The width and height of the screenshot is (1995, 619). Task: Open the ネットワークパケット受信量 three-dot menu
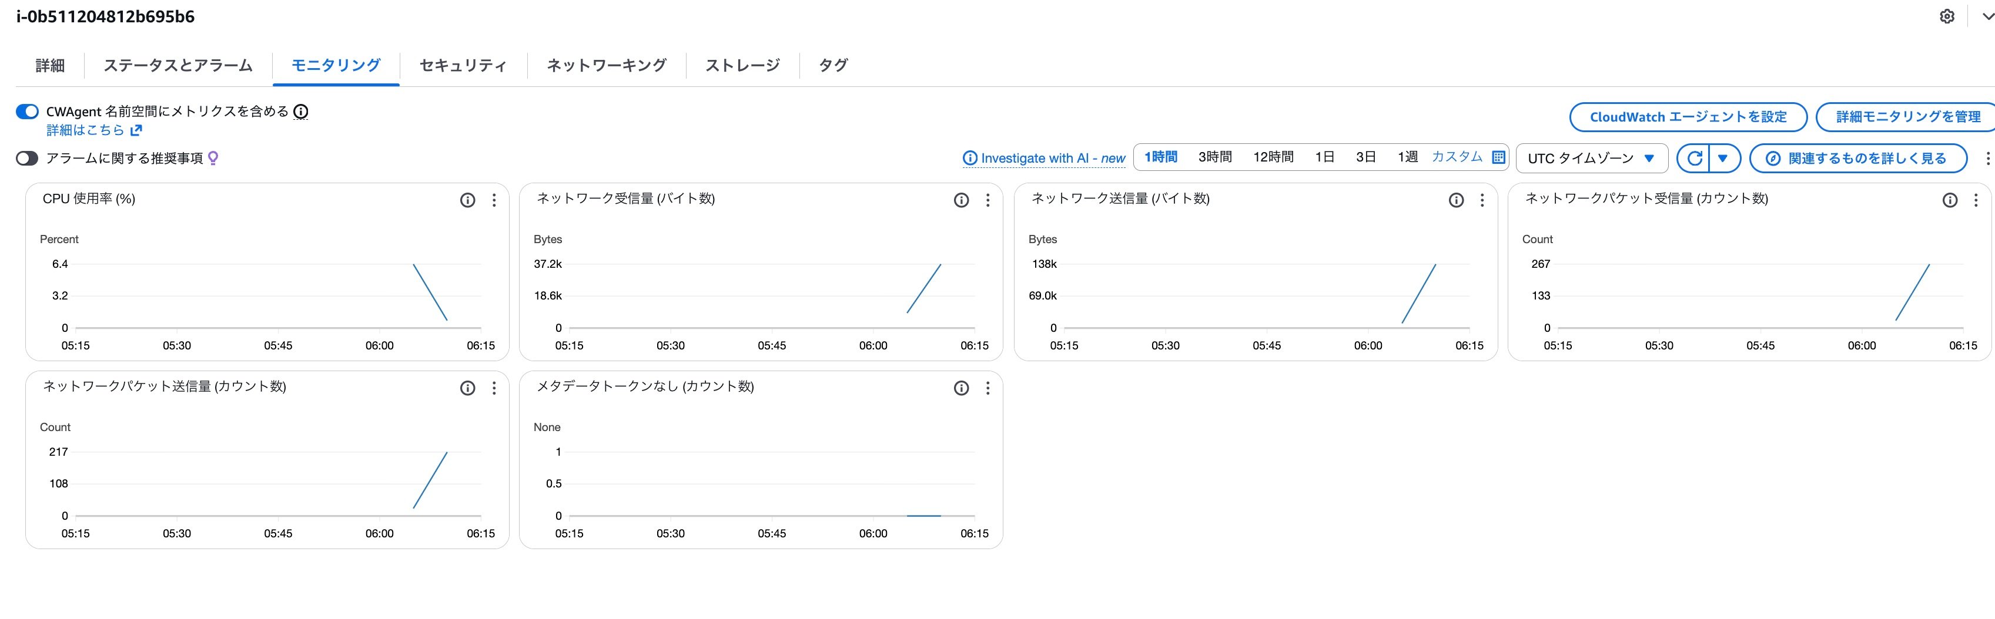click(1976, 200)
